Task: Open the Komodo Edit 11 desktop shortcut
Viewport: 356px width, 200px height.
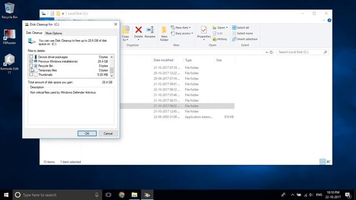Action: [x=9, y=63]
